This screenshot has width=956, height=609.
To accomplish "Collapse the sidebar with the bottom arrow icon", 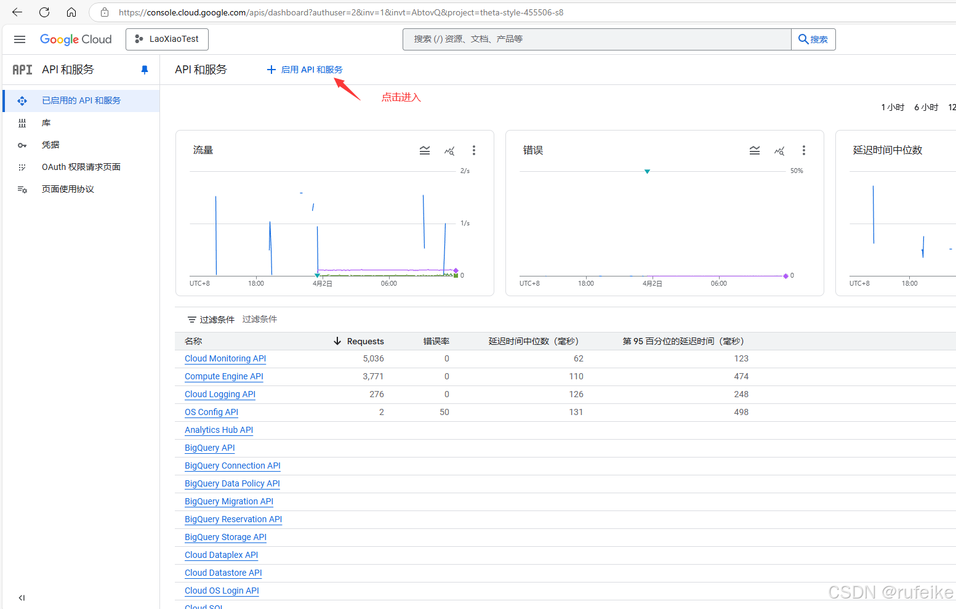I will click(22, 598).
